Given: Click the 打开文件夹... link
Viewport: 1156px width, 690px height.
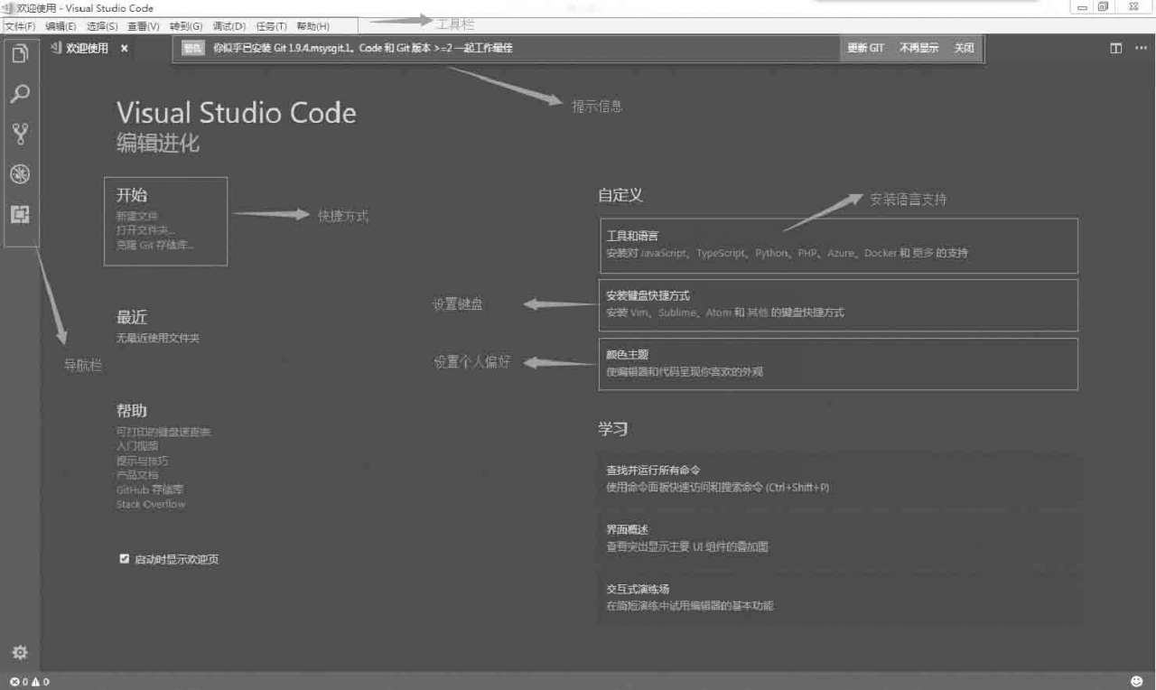Looking at the screenshot, I should tap(145, 230).
